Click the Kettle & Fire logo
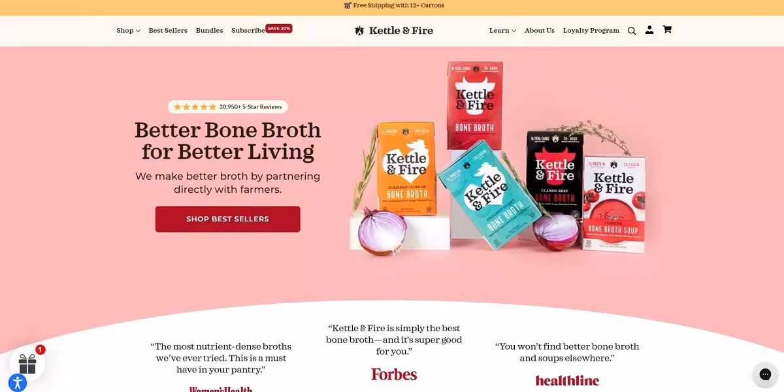Screen dimensions: 784x392 [394, 31]
